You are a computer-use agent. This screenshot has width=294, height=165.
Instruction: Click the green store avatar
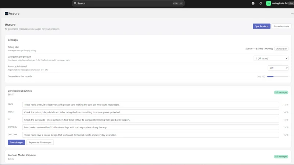tap(268, 3)
